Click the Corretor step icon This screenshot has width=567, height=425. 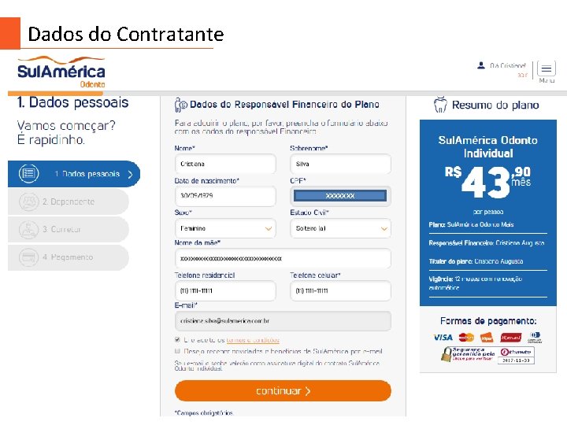point(29,229)
